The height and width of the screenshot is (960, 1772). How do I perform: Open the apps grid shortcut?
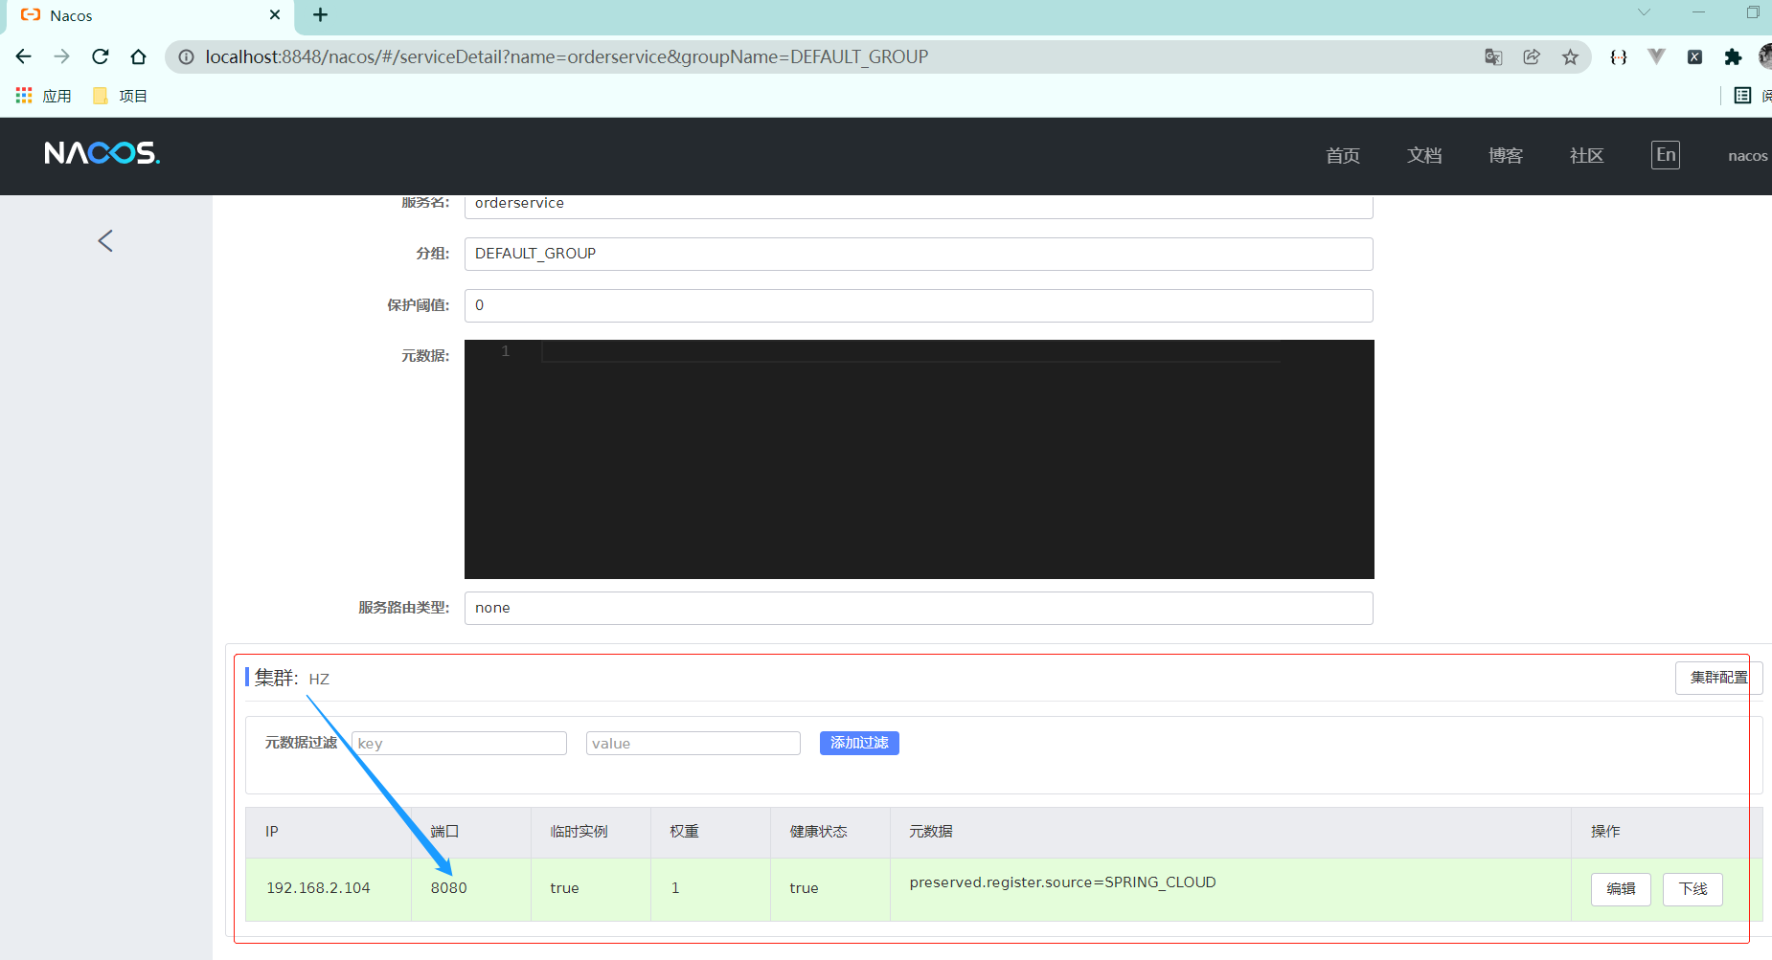(x=24, y=96)
